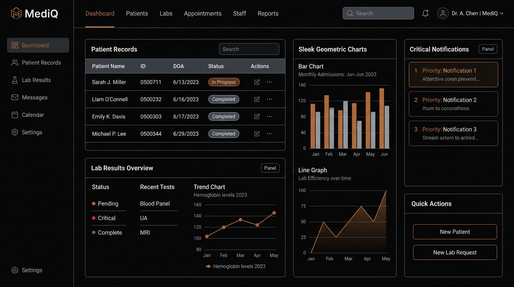
Task: Click the Hemoglobin levels 2023 legend entry
Action: click(x=235, y=266)
